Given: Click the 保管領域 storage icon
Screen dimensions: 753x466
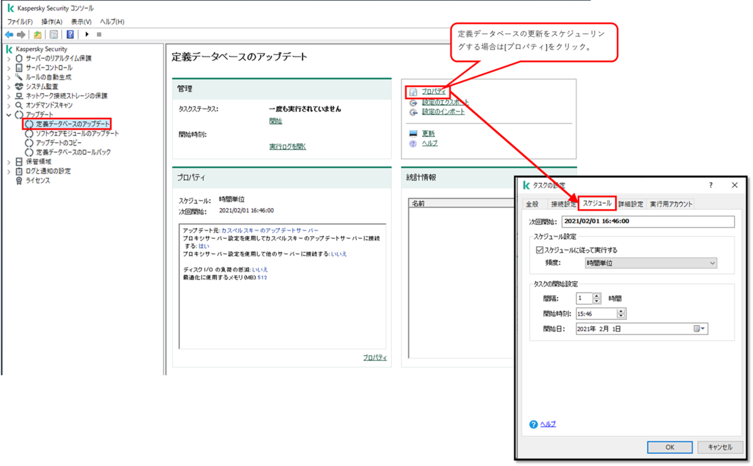Looking at the screenshot, I should pyautogui.click(x=19, y=162).
